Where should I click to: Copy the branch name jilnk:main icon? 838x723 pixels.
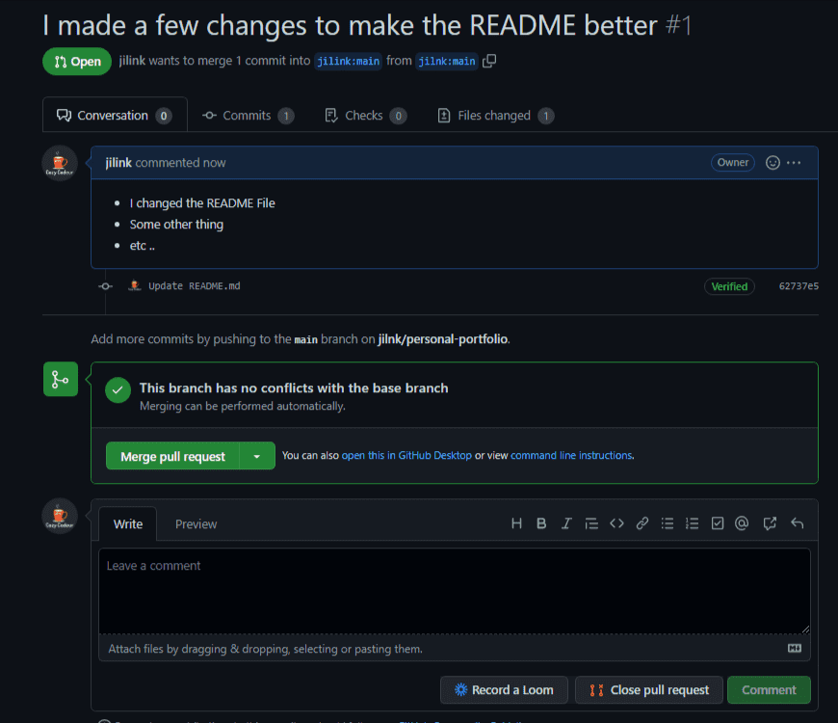(x=489, y=61)
